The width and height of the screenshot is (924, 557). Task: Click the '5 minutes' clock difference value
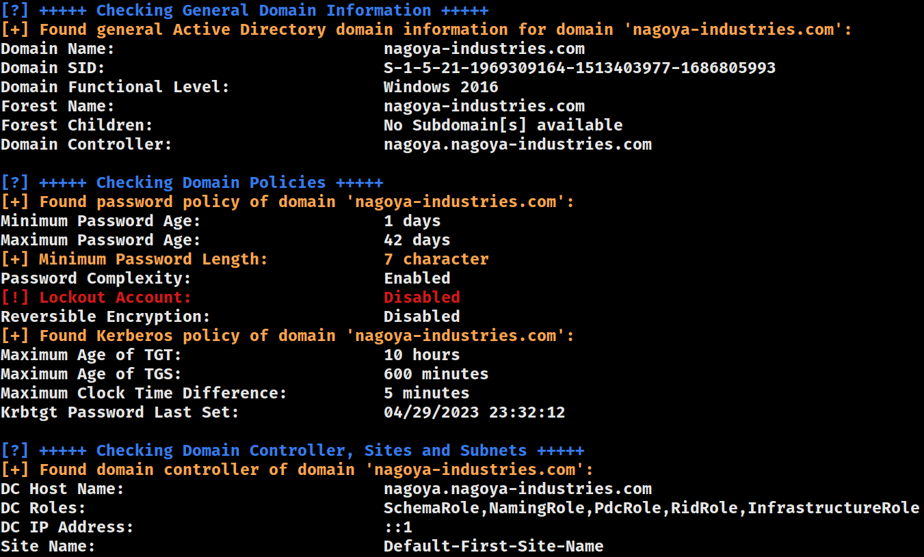pyautogui.click(x=426, y=394)
